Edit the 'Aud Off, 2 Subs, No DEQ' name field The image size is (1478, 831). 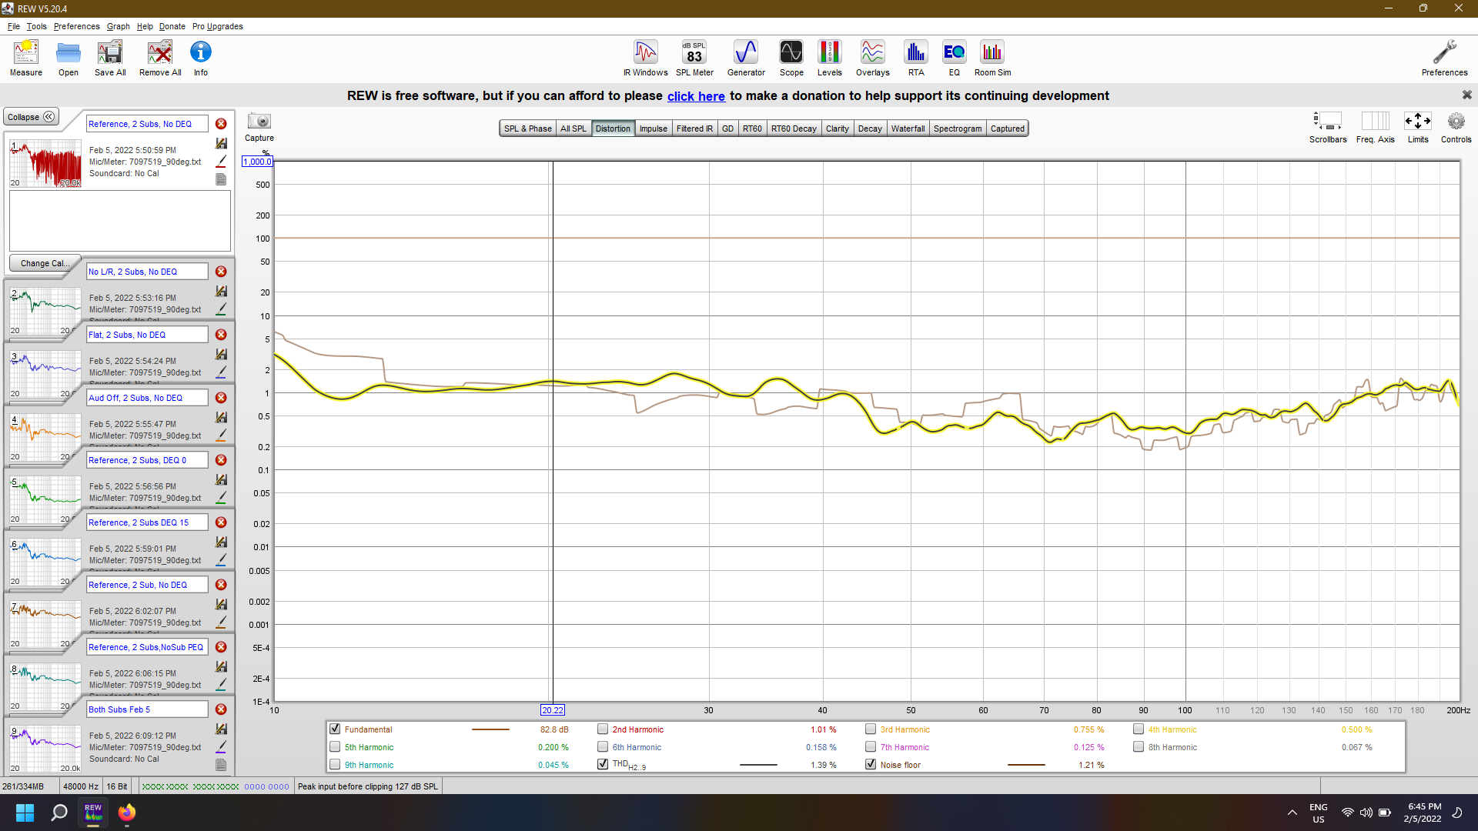147,398
